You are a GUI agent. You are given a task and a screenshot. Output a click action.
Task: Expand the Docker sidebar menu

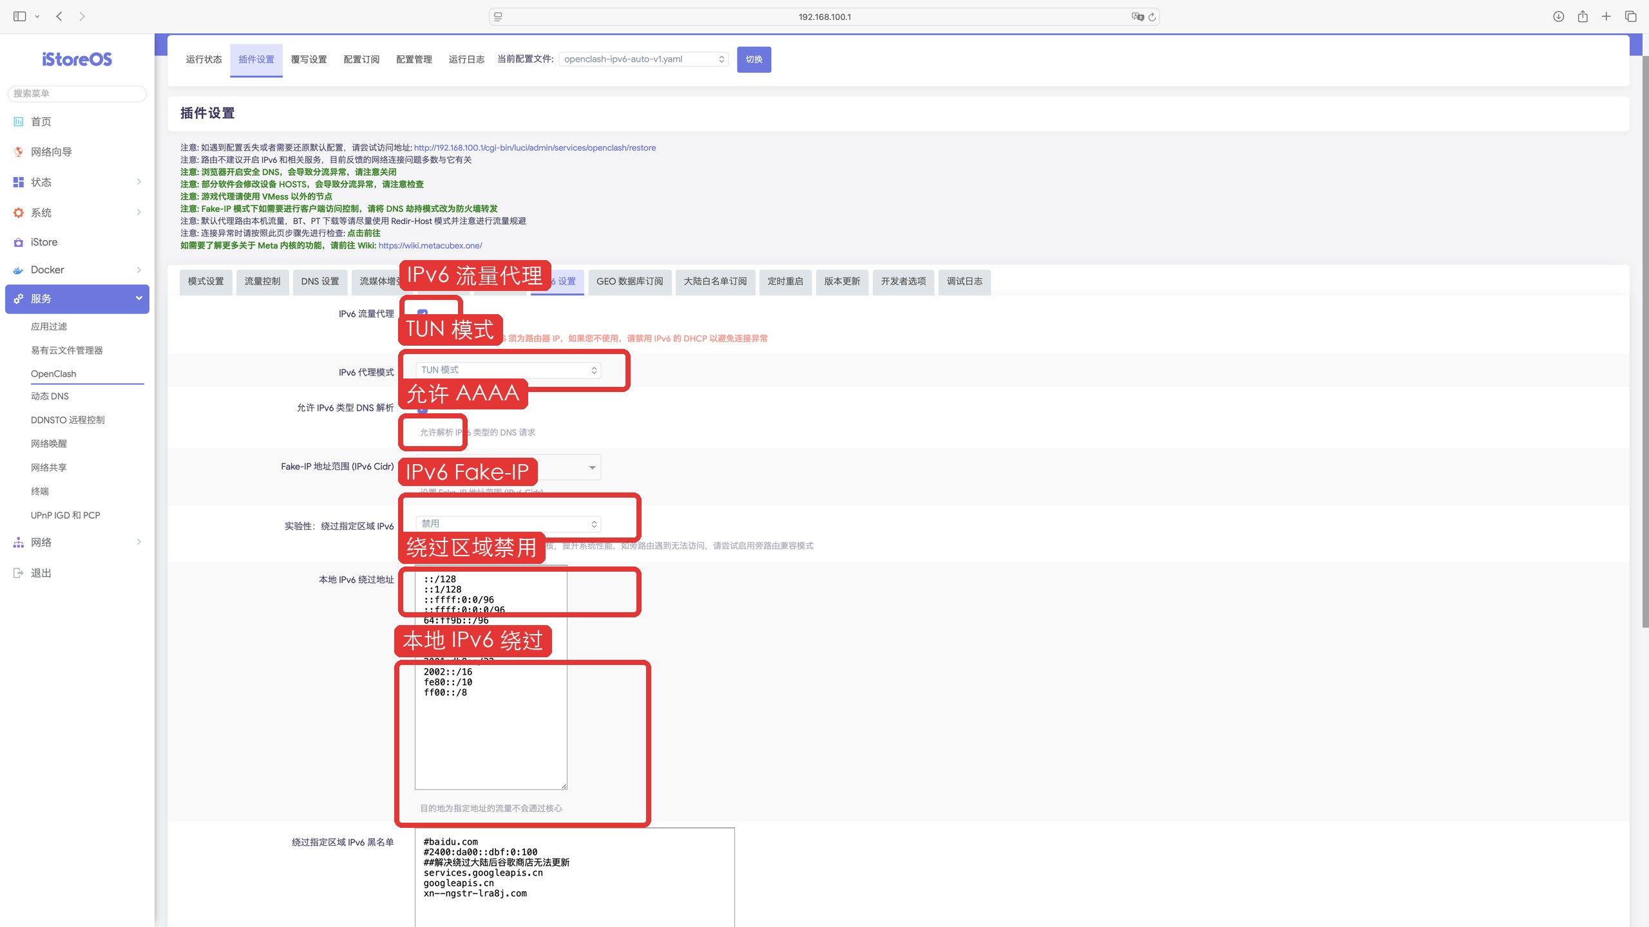tap(77, 270)
